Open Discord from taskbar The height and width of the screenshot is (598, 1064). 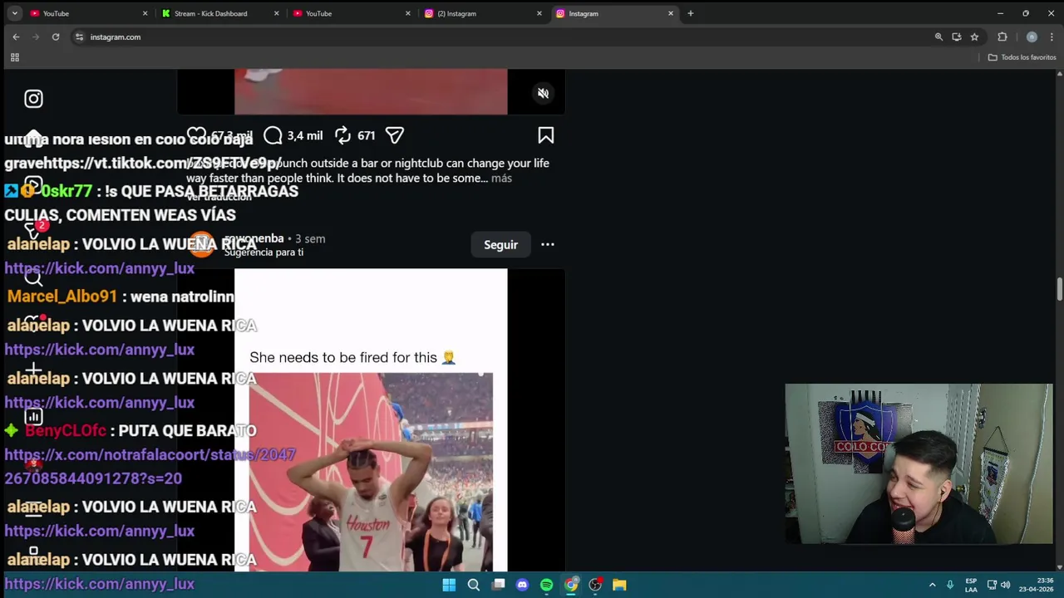point(522,585)
